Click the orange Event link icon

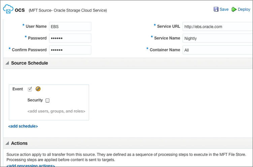tap(38, 89)
